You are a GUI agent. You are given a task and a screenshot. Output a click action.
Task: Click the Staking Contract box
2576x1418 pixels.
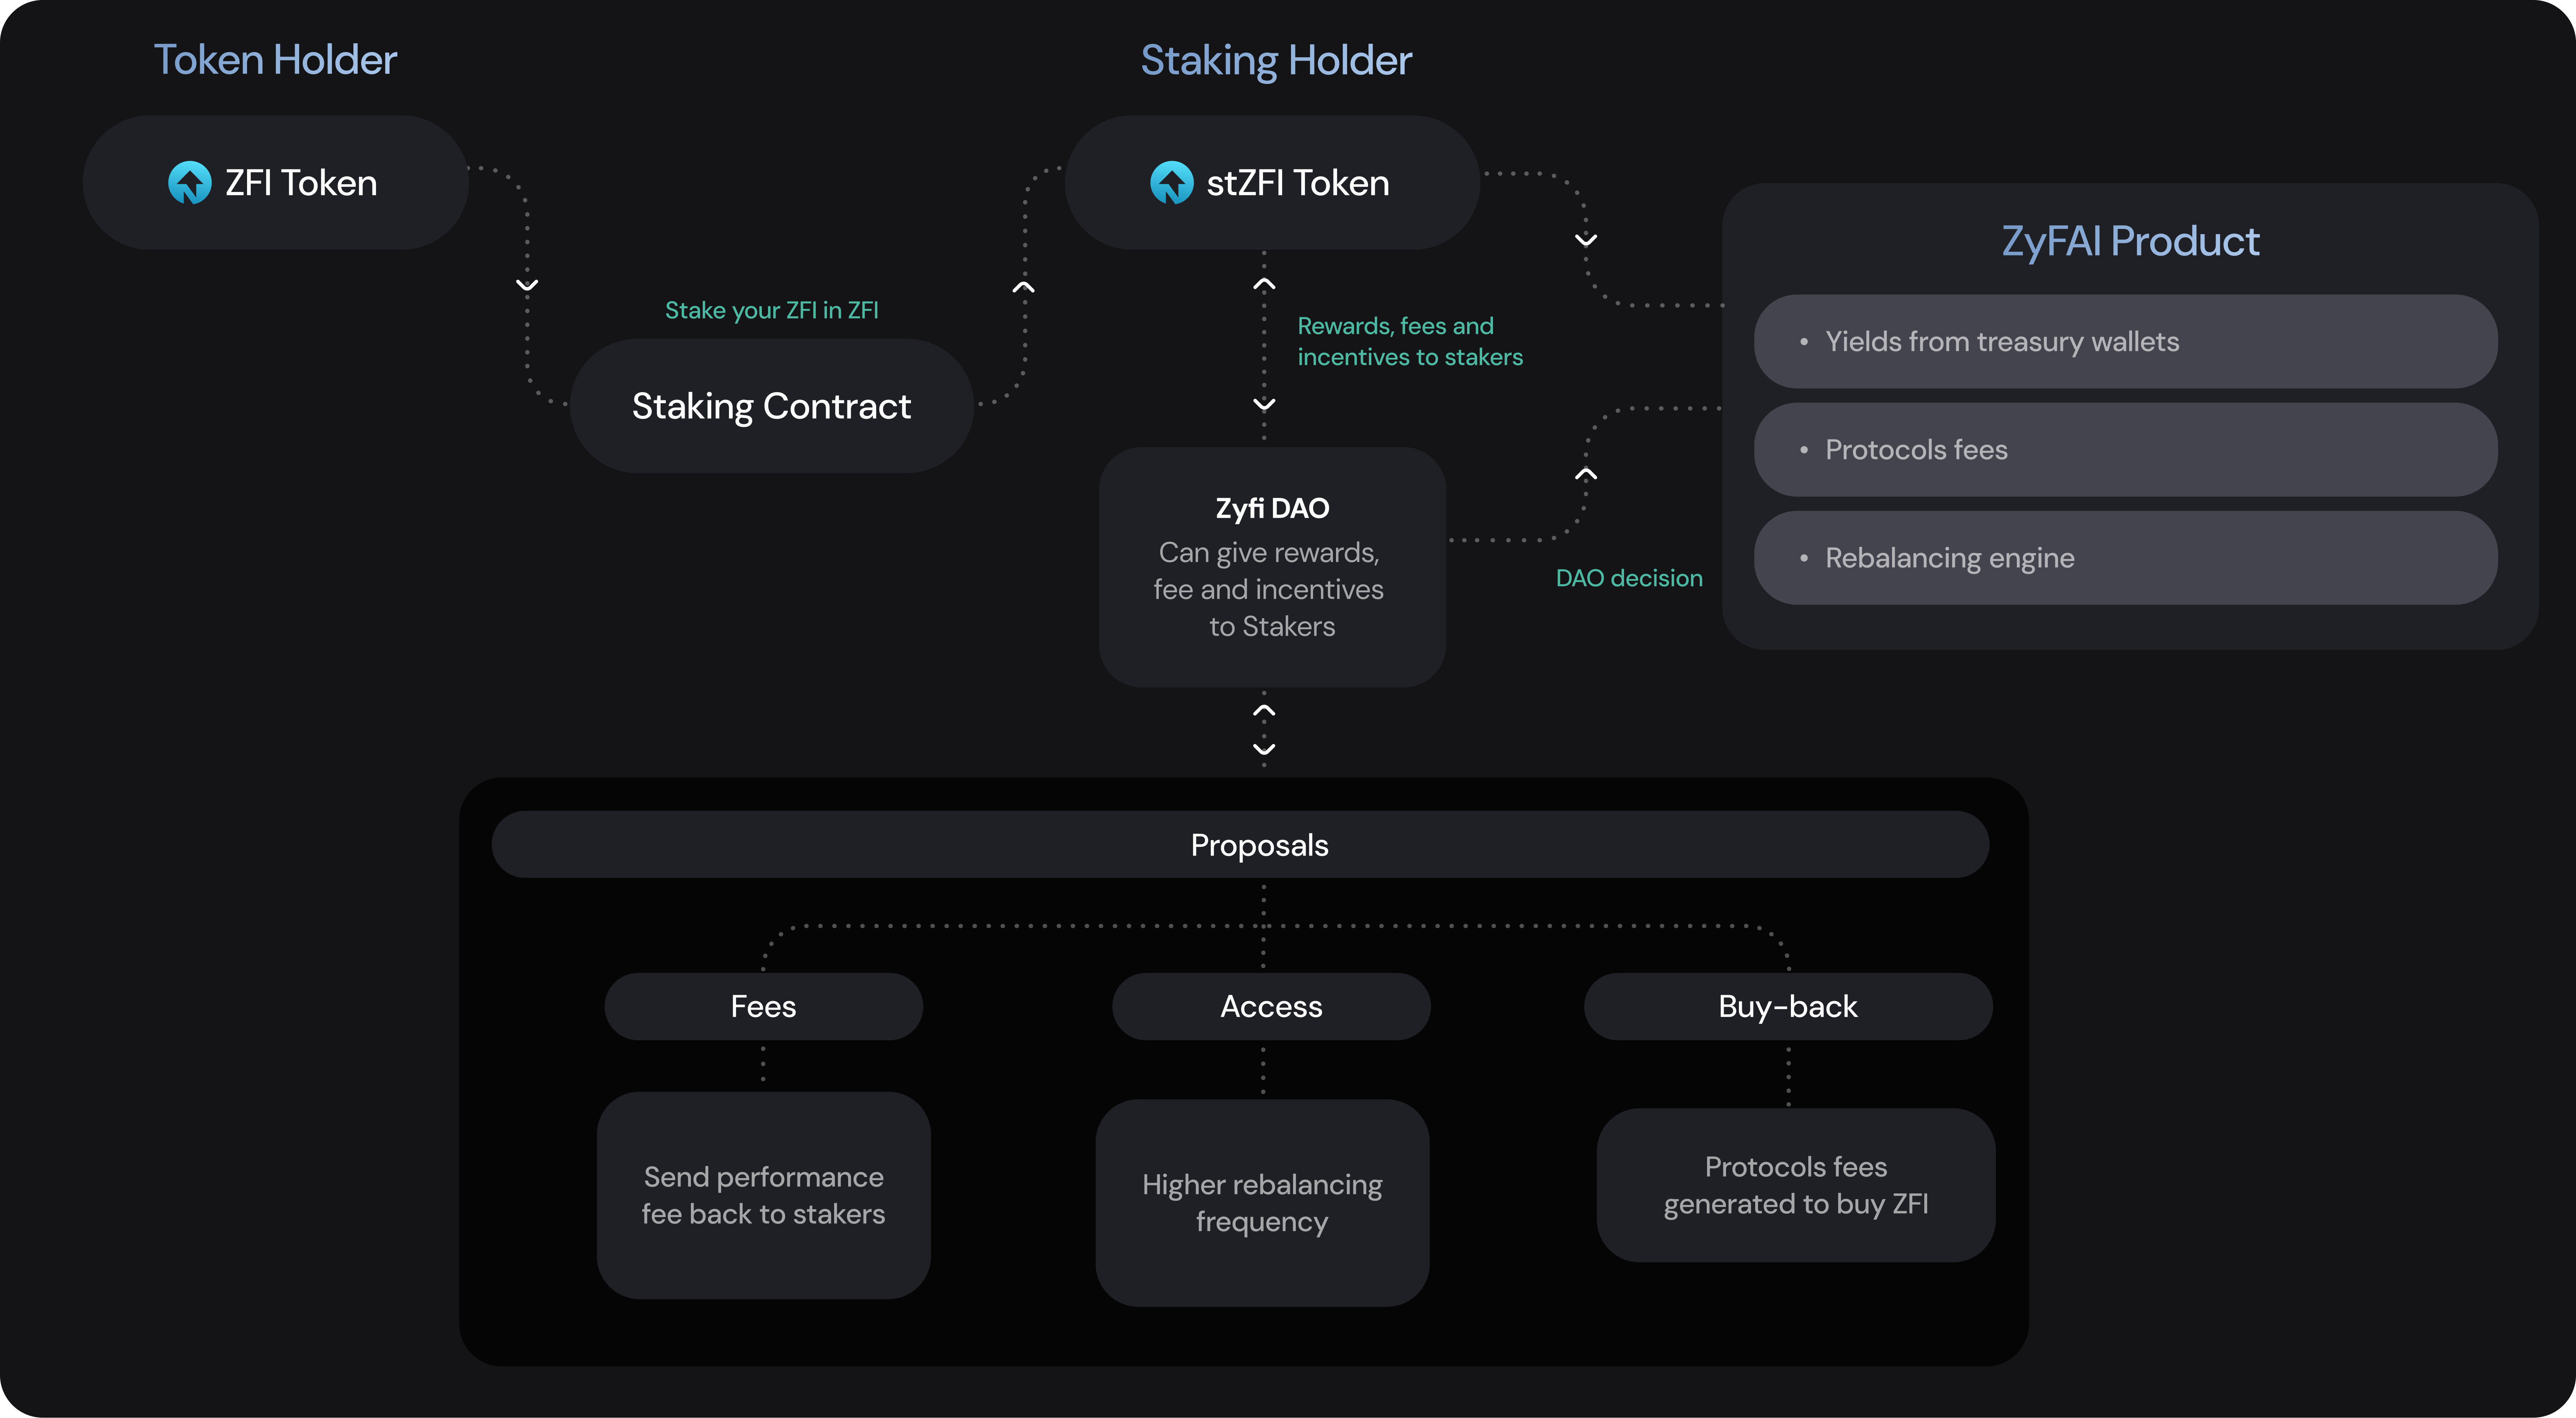point(771,406)
